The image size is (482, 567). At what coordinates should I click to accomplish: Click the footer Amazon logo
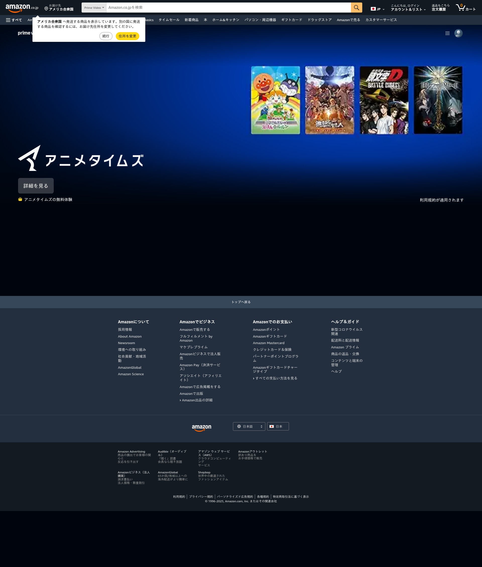coord(201,428)
